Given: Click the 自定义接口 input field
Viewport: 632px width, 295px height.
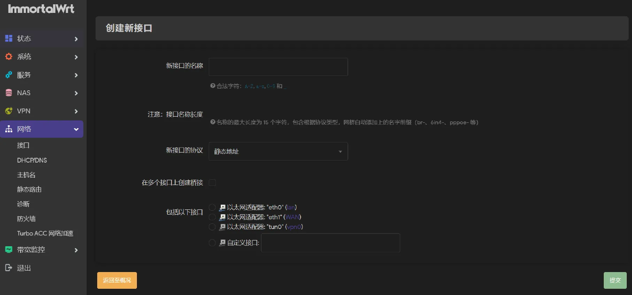Looking at the screenshot, I should pyautogui.click(x=330, y=243).
